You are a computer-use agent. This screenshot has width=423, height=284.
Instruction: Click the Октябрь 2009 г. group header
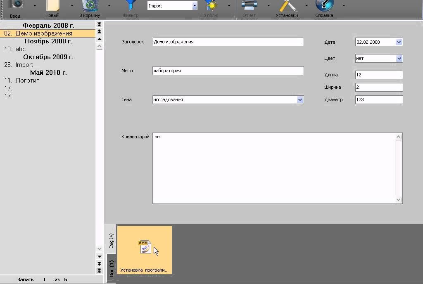pyautogui.click(x=48, y=57)
